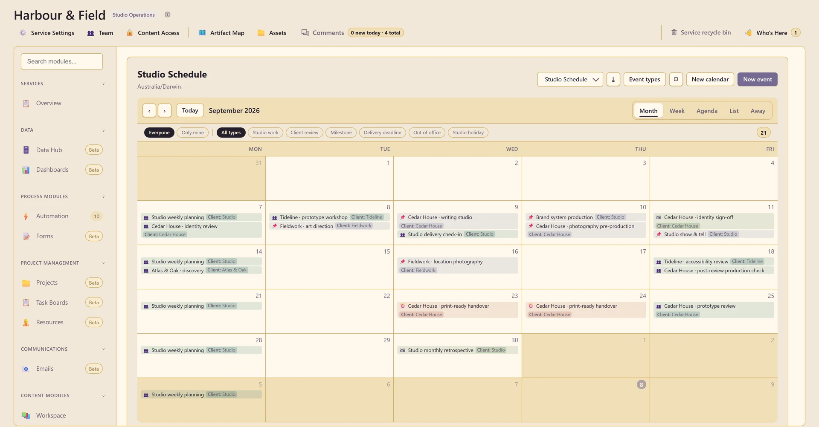Screen dimensions: 819x427
Task: Toggle the Studio holiday filter
Action: (x=468, y=133)
